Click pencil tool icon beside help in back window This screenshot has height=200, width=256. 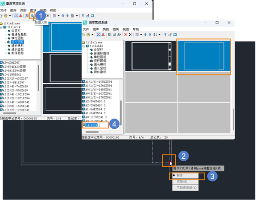click(87, 16)
